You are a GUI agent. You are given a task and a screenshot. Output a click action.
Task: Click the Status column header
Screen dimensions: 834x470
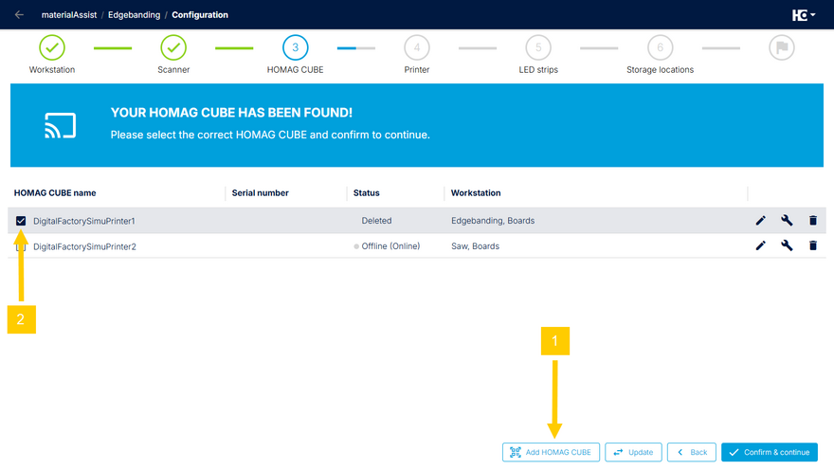click(x=367, y=193)
